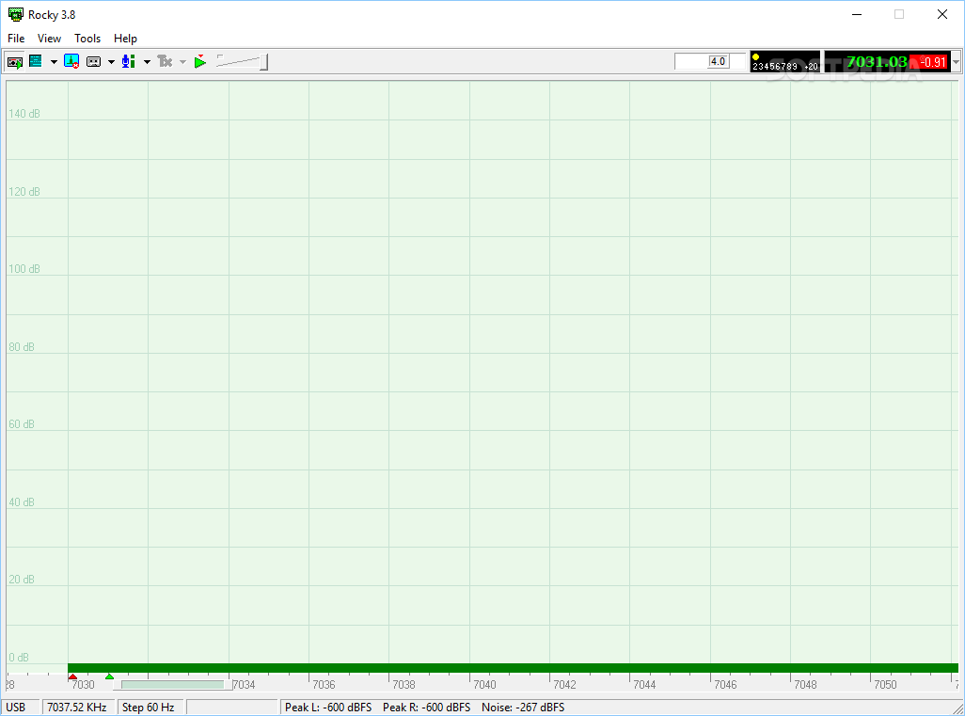965x716 pixels.
Task: Click the 0 dB axis label
Action: tap(19, 658)
